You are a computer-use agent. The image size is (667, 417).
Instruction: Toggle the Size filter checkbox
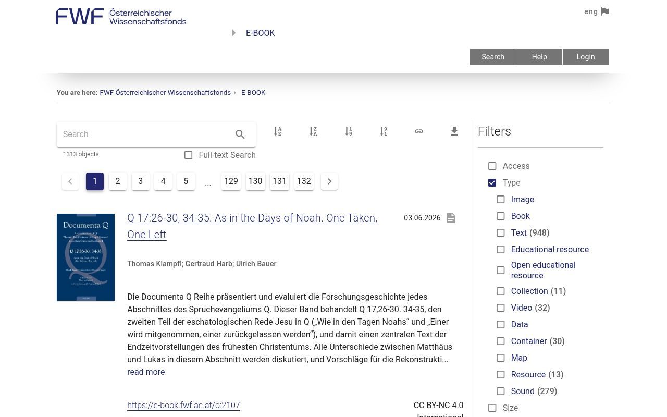pyautogui.click(x=492, y=408)
